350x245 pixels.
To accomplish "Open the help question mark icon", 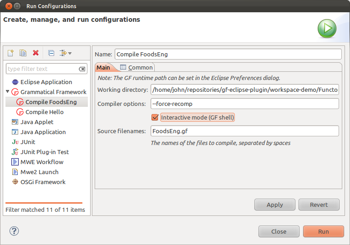I will click(14, 231).
